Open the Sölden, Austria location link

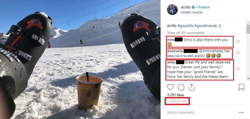pos(191,12)
